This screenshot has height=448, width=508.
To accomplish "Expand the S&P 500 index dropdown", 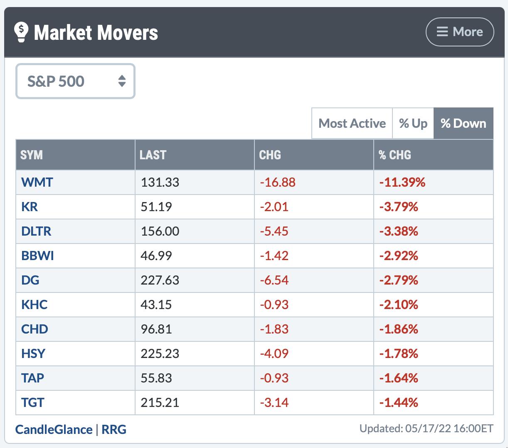I will [x=75, y=81].
